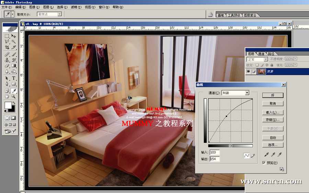
Task: Switch to the 路径 panel tab
Action: tap(271, 53)
